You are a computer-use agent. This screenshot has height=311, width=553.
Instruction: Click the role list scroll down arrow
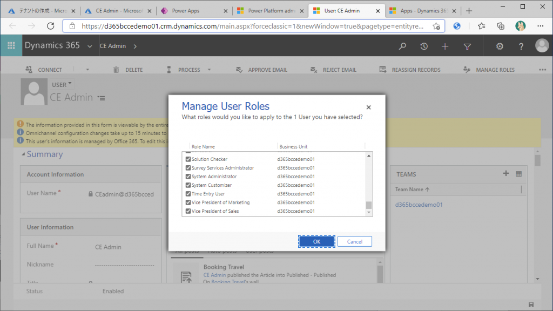click(x=368, y=212)
